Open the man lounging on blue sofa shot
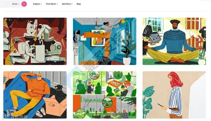Image resolution: width=211 pixels, height=121 pixels. point(35,95)
